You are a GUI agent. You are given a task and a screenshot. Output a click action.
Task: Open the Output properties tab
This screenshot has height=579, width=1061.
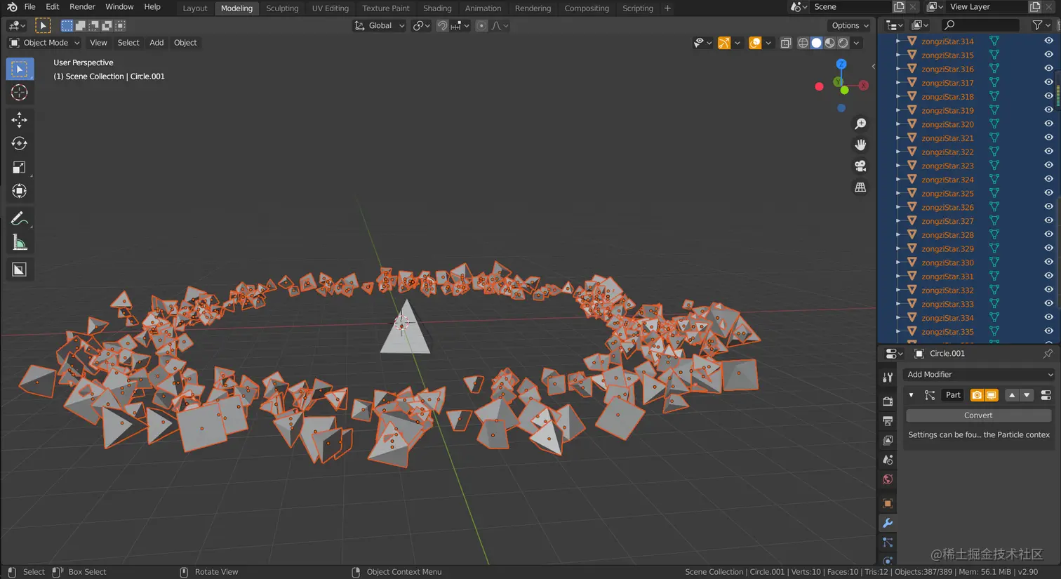(x=888, y=421)
